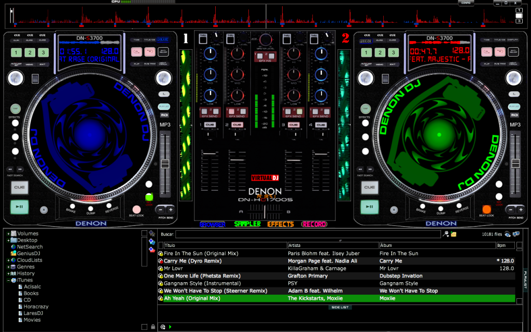Expand the Desktop tree node
This screenshot has width=531, height=332.
(8, 240)
